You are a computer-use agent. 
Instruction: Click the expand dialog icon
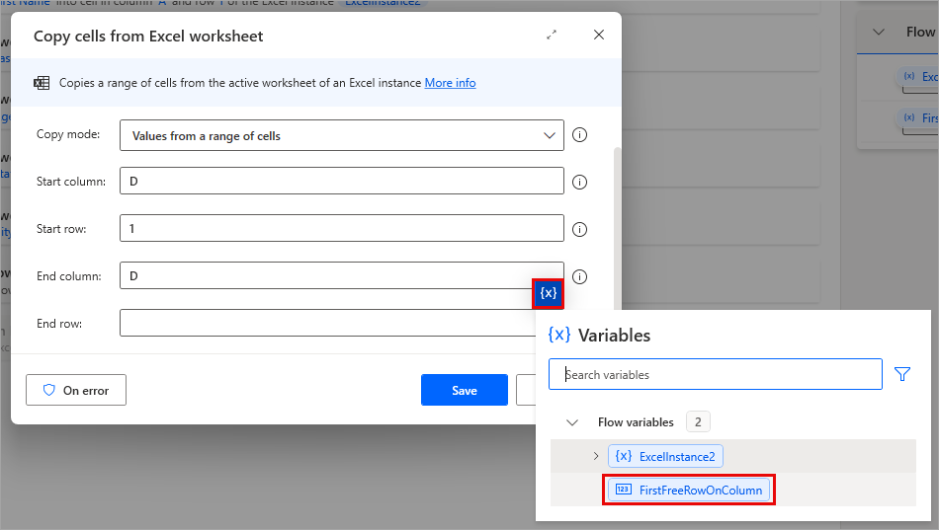(x=552, y=35)
